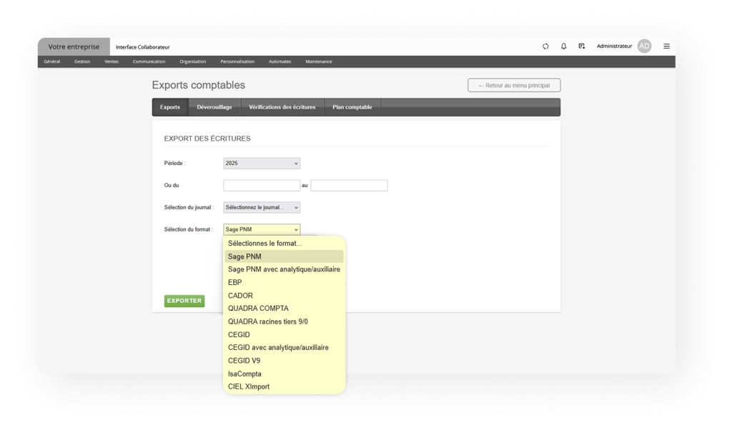Select CIEL XImport format option
This screenshot has height=430, width=732.
pyautogui.click(x=249, y=386)
